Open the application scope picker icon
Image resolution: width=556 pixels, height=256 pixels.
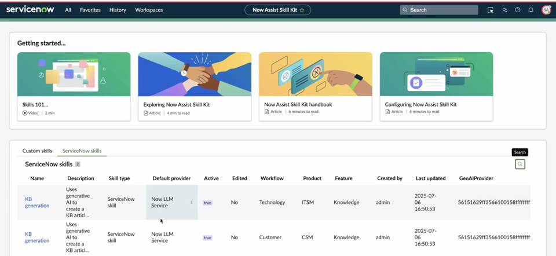tap(491, 10)
